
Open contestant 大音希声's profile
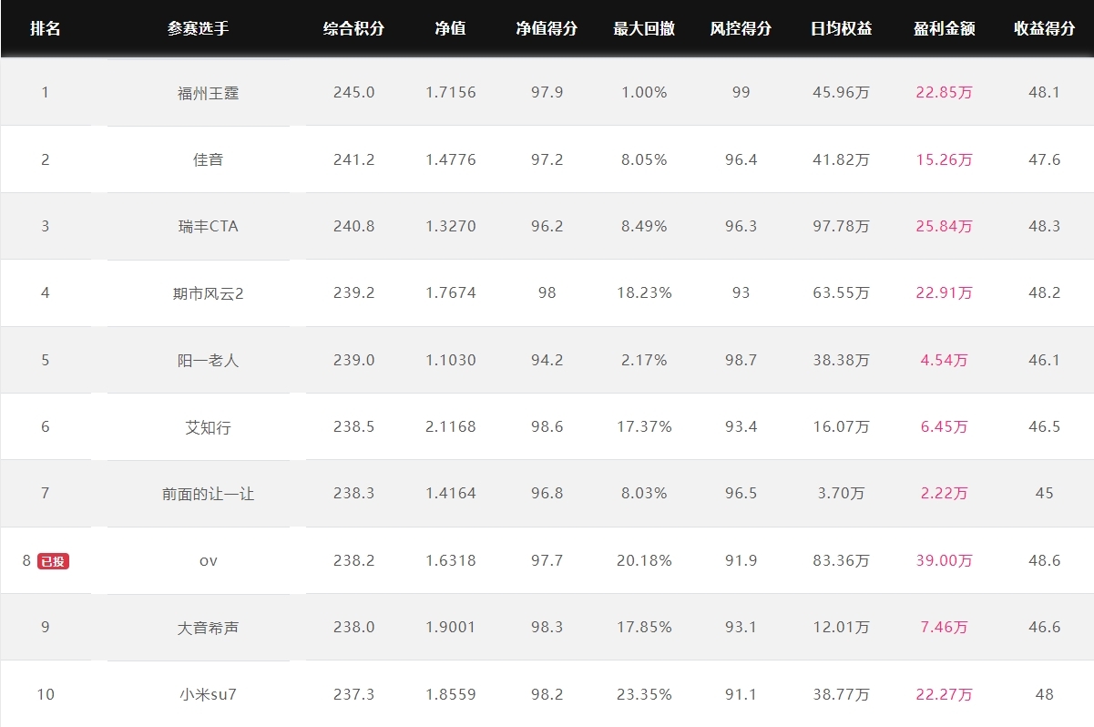tap(209, 628)
